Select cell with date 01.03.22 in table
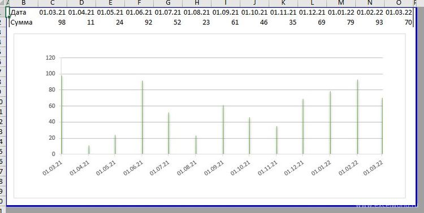This screenshot has width=424, height=213. coord(399,12)
